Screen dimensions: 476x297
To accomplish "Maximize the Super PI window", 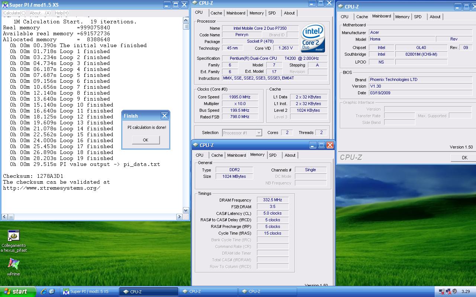I will (176, 5).
